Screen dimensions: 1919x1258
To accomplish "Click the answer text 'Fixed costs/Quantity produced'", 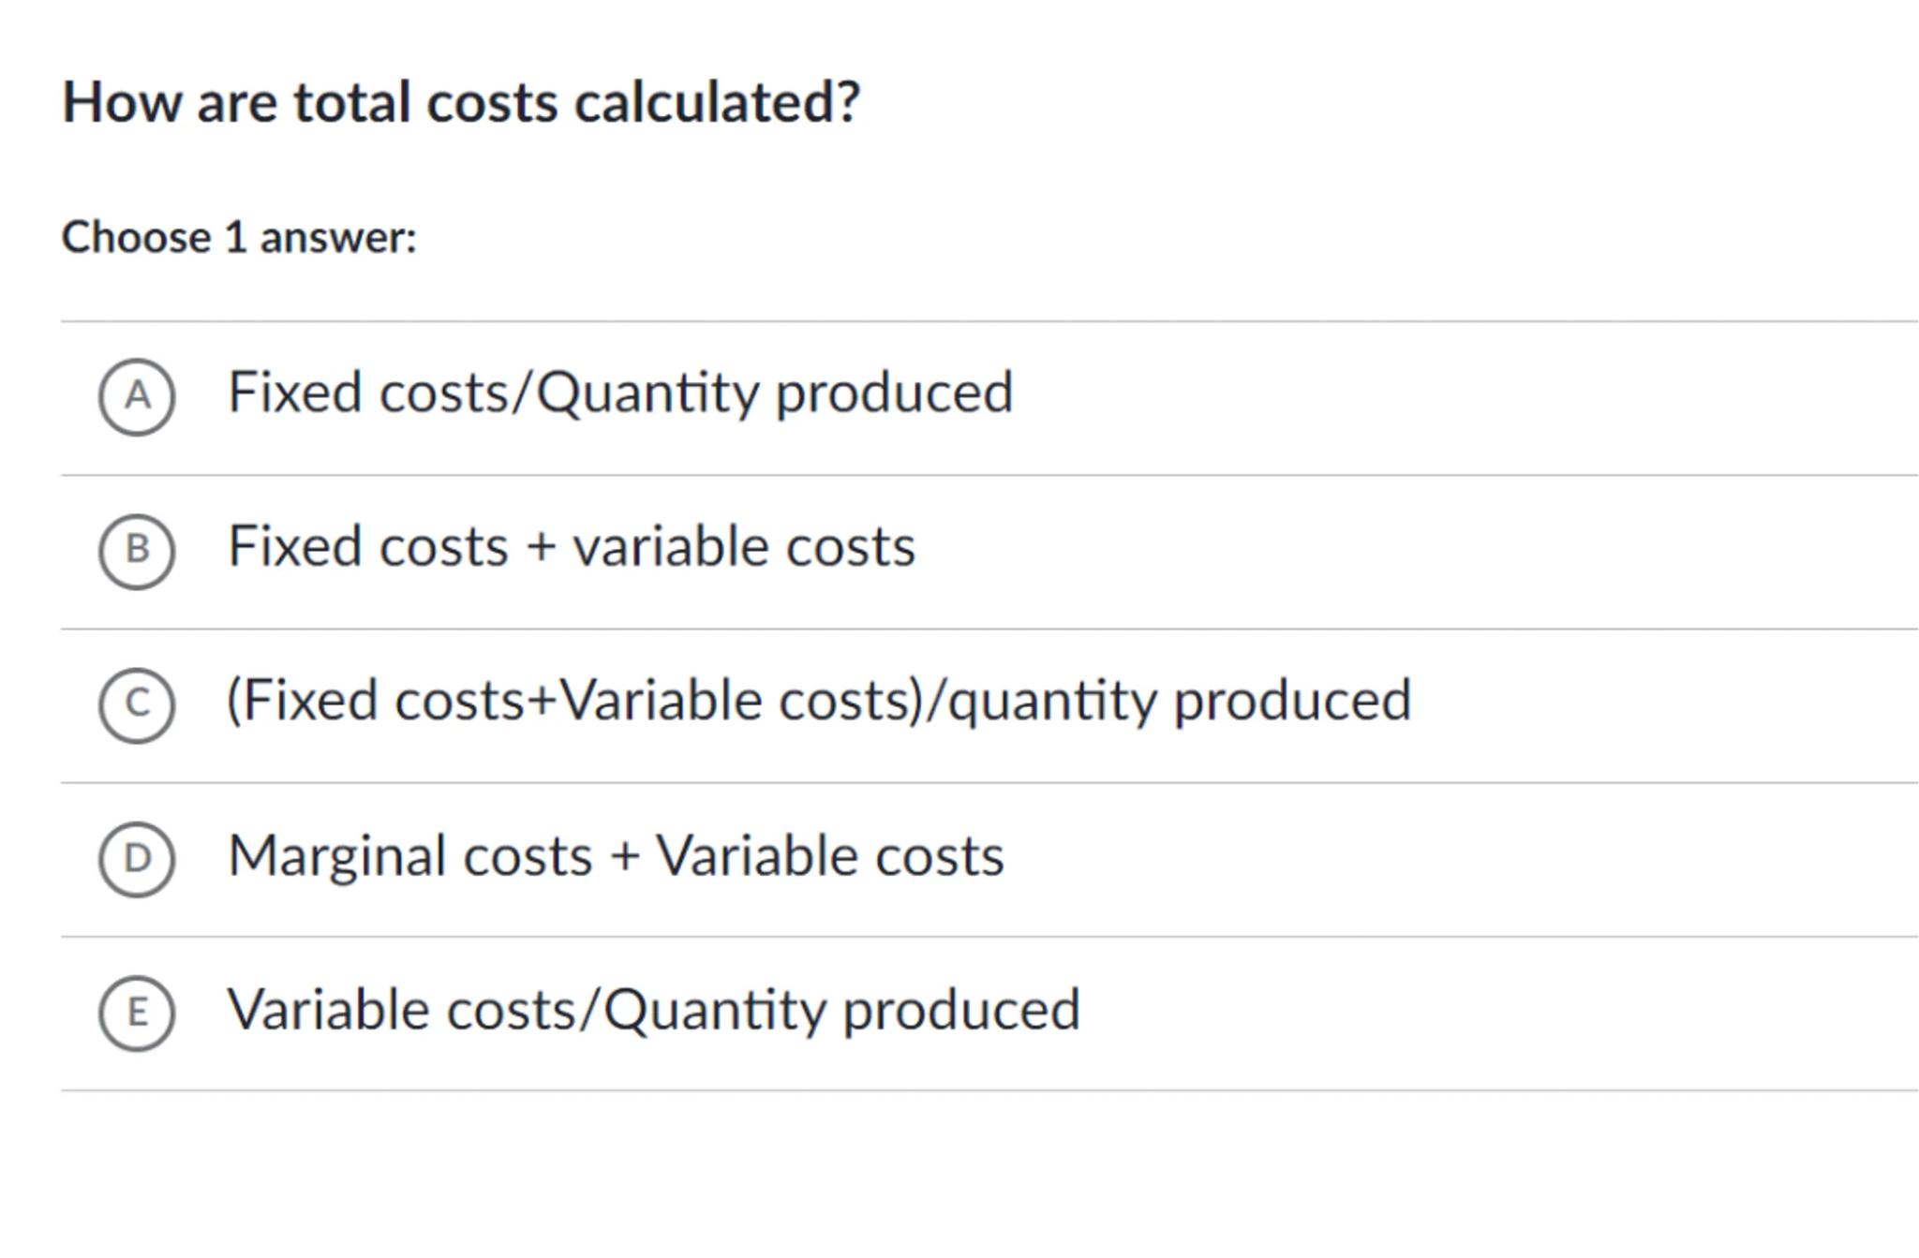I will (x=619, y=392).
